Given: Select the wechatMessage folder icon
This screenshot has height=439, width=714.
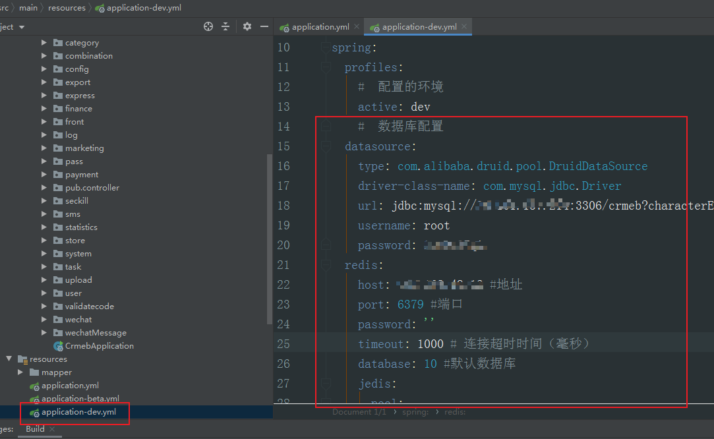Looking at the screenshot, I should point(58,333).
